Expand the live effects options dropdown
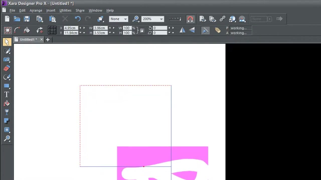Screen dimensions: 321x180 tap(270, 19)
